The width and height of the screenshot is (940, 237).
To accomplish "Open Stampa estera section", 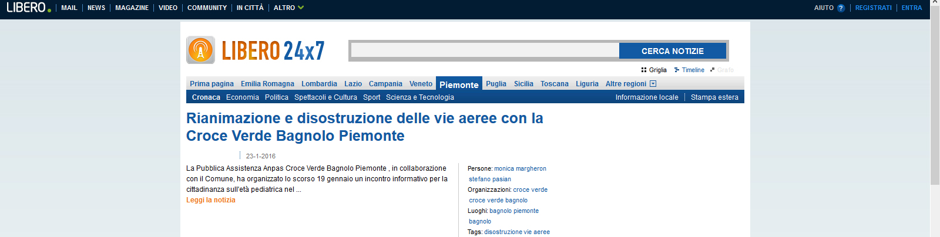I will [x=714, y=97].
